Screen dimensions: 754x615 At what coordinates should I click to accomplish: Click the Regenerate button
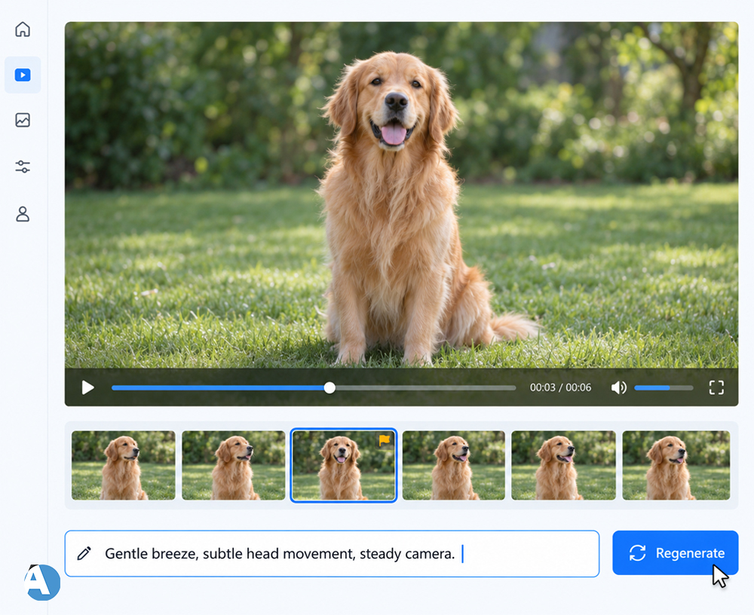tap(675, 553)
